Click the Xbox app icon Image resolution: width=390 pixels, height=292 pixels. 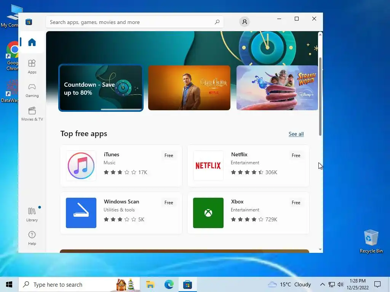coord(208,213)
